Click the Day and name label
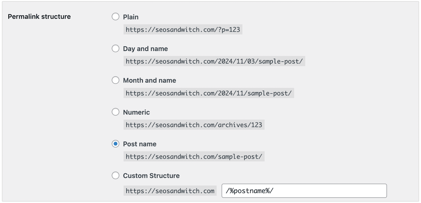The height and width of the screenshot is (203, 421). [146, 48]
